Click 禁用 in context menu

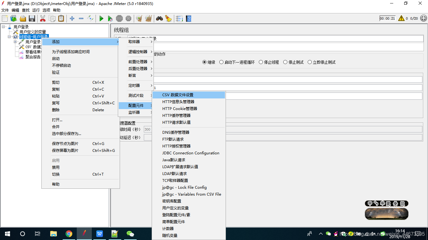[81, 167]
